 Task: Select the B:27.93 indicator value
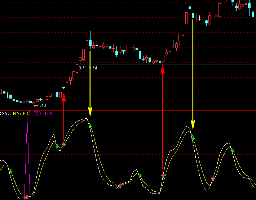pos(21,114)
